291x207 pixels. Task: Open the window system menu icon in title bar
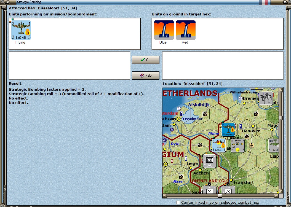(7, 2)
